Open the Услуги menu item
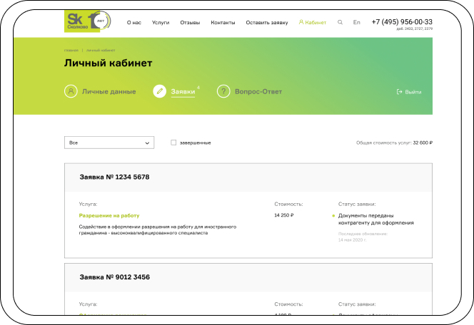 pyautogui.click(x=161, y=23)
